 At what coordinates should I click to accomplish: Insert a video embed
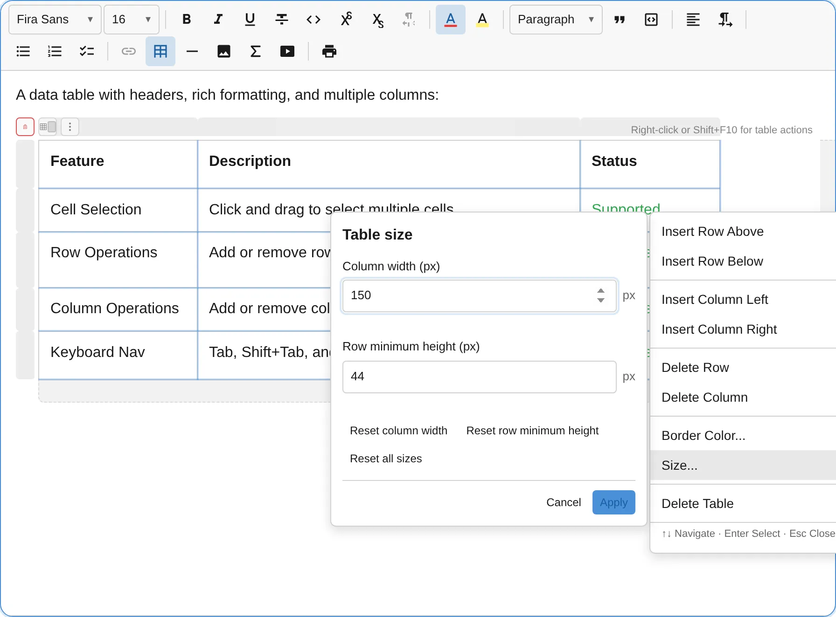point(287,51)
